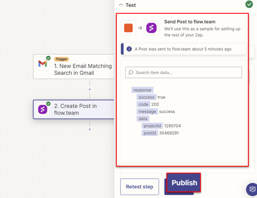
Task: Click the green success checkmark beside Test
Action: pyautogui.click(x=249, y=4)
